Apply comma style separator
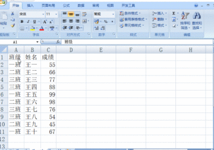 pyautogui.click(x=112, y=21)
